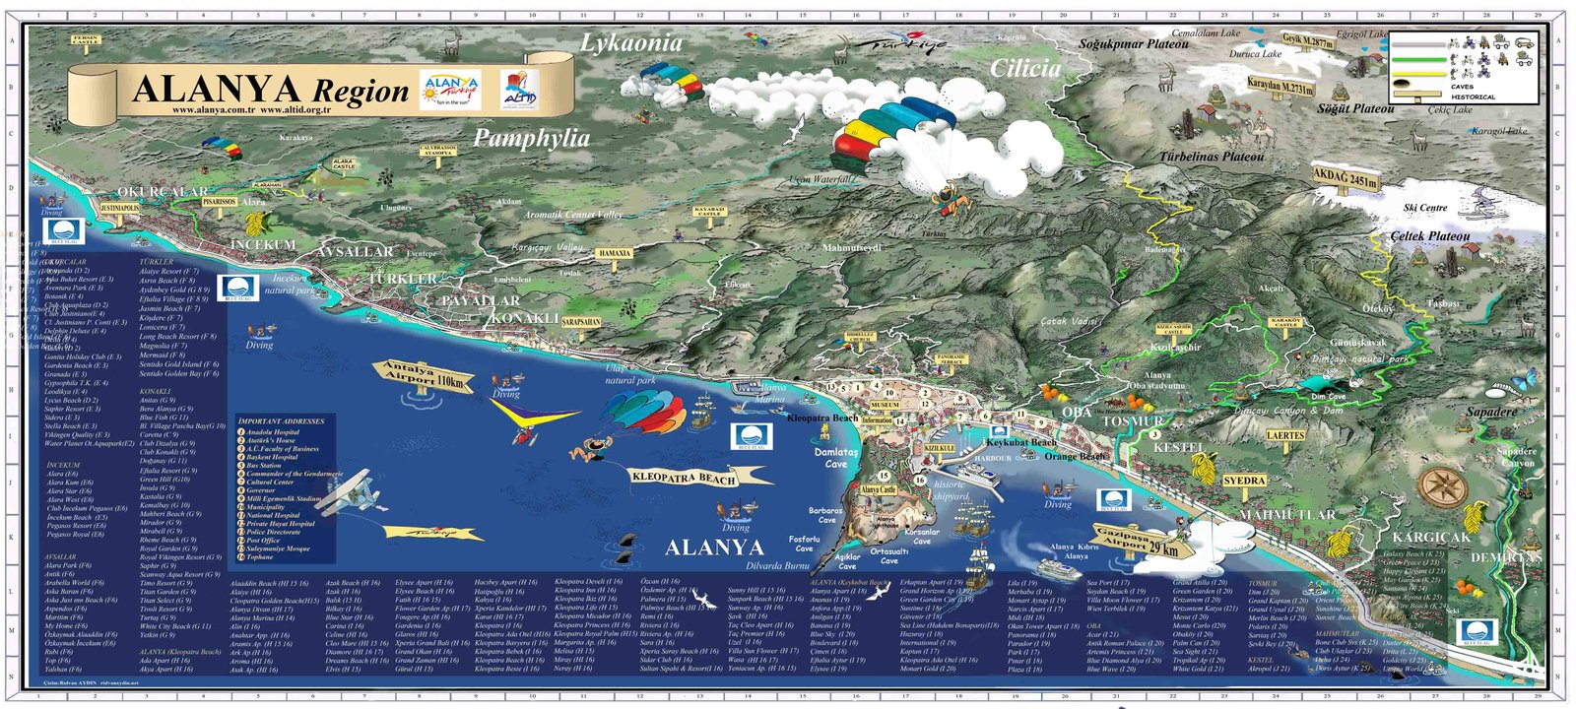The height and width of the screenshot is (709, 1576).
Task: Click the MUSEUM sign in town centre
Action: 885,405
